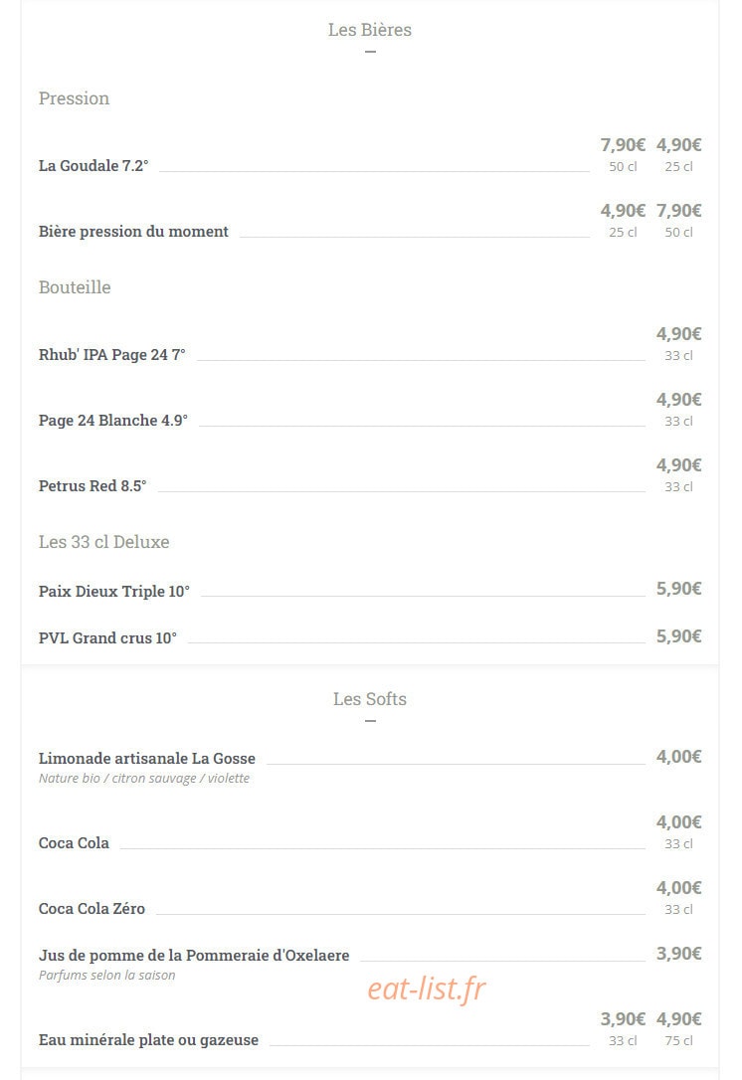Click the Les Bières section heading
Screen dimensions: 742x1080
(x=370, y=30)
